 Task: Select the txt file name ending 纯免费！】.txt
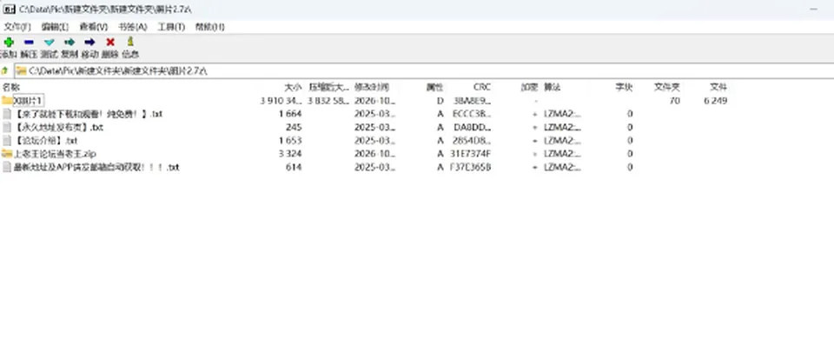[89, 114]
